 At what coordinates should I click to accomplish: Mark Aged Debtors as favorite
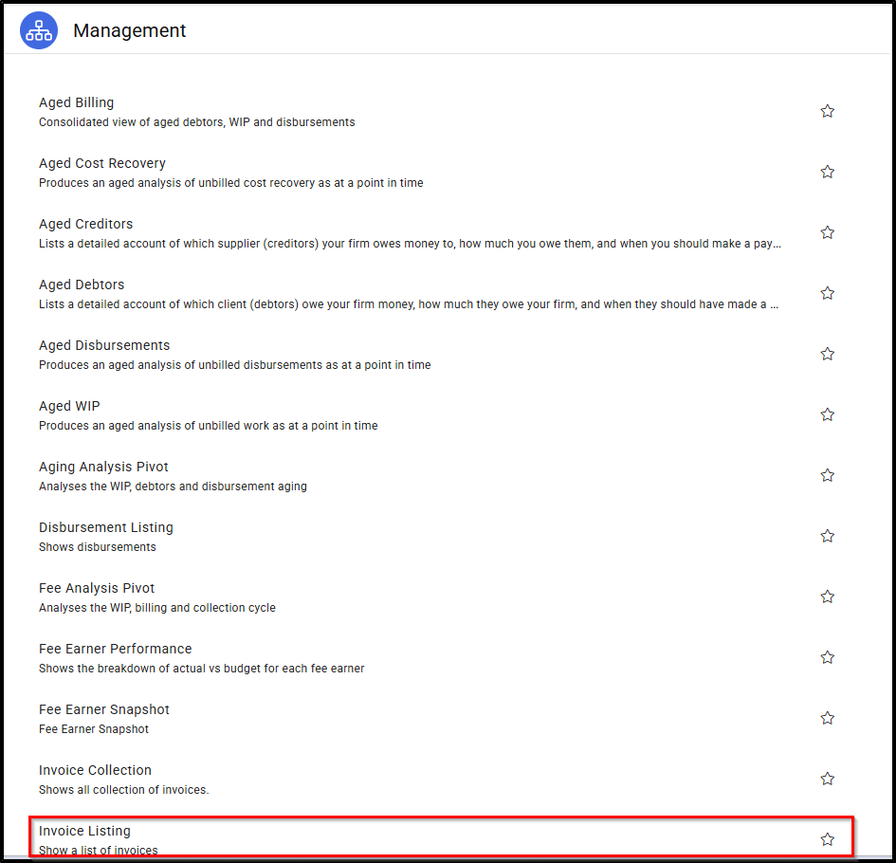coord(827,293)
